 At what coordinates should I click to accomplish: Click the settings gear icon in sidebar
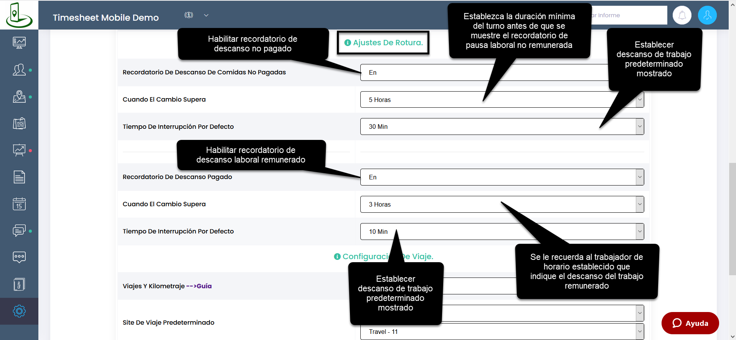[19, 311]
